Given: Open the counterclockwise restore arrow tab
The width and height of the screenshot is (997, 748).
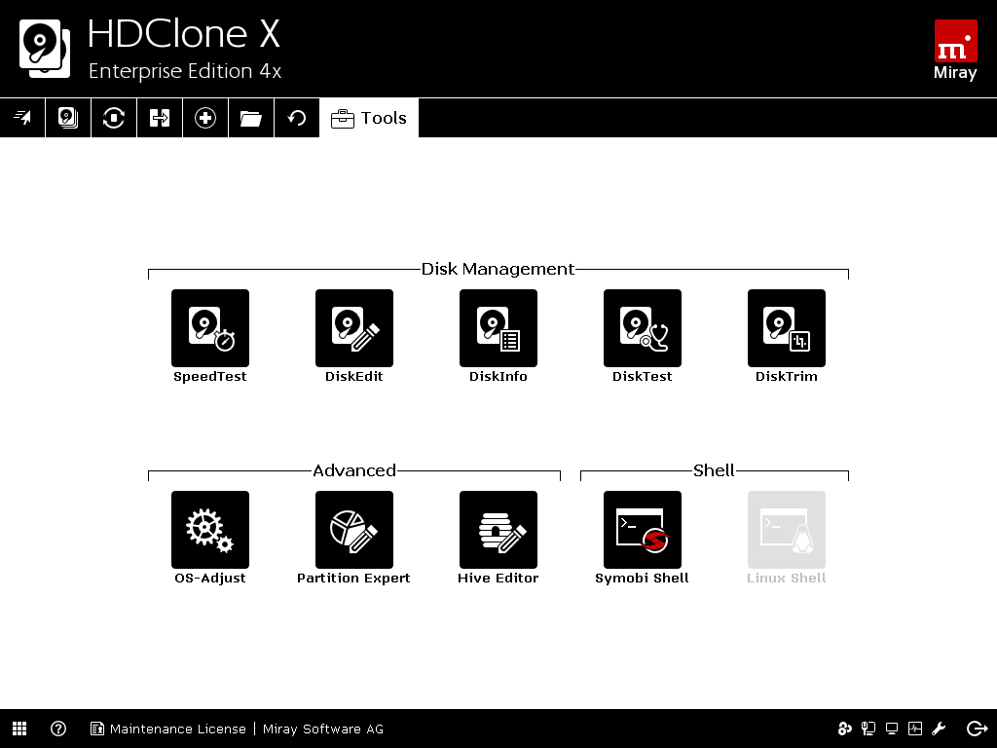Looking at the screenshot, I should click(x=297, y=118).
